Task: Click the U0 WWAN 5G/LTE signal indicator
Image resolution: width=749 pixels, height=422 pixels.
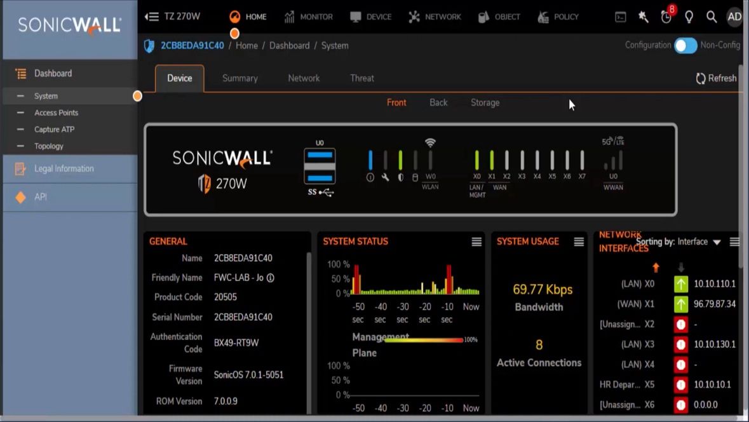Action: [613, 160]
